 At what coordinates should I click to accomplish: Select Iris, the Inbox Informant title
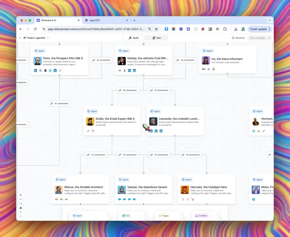pos(227,59)
